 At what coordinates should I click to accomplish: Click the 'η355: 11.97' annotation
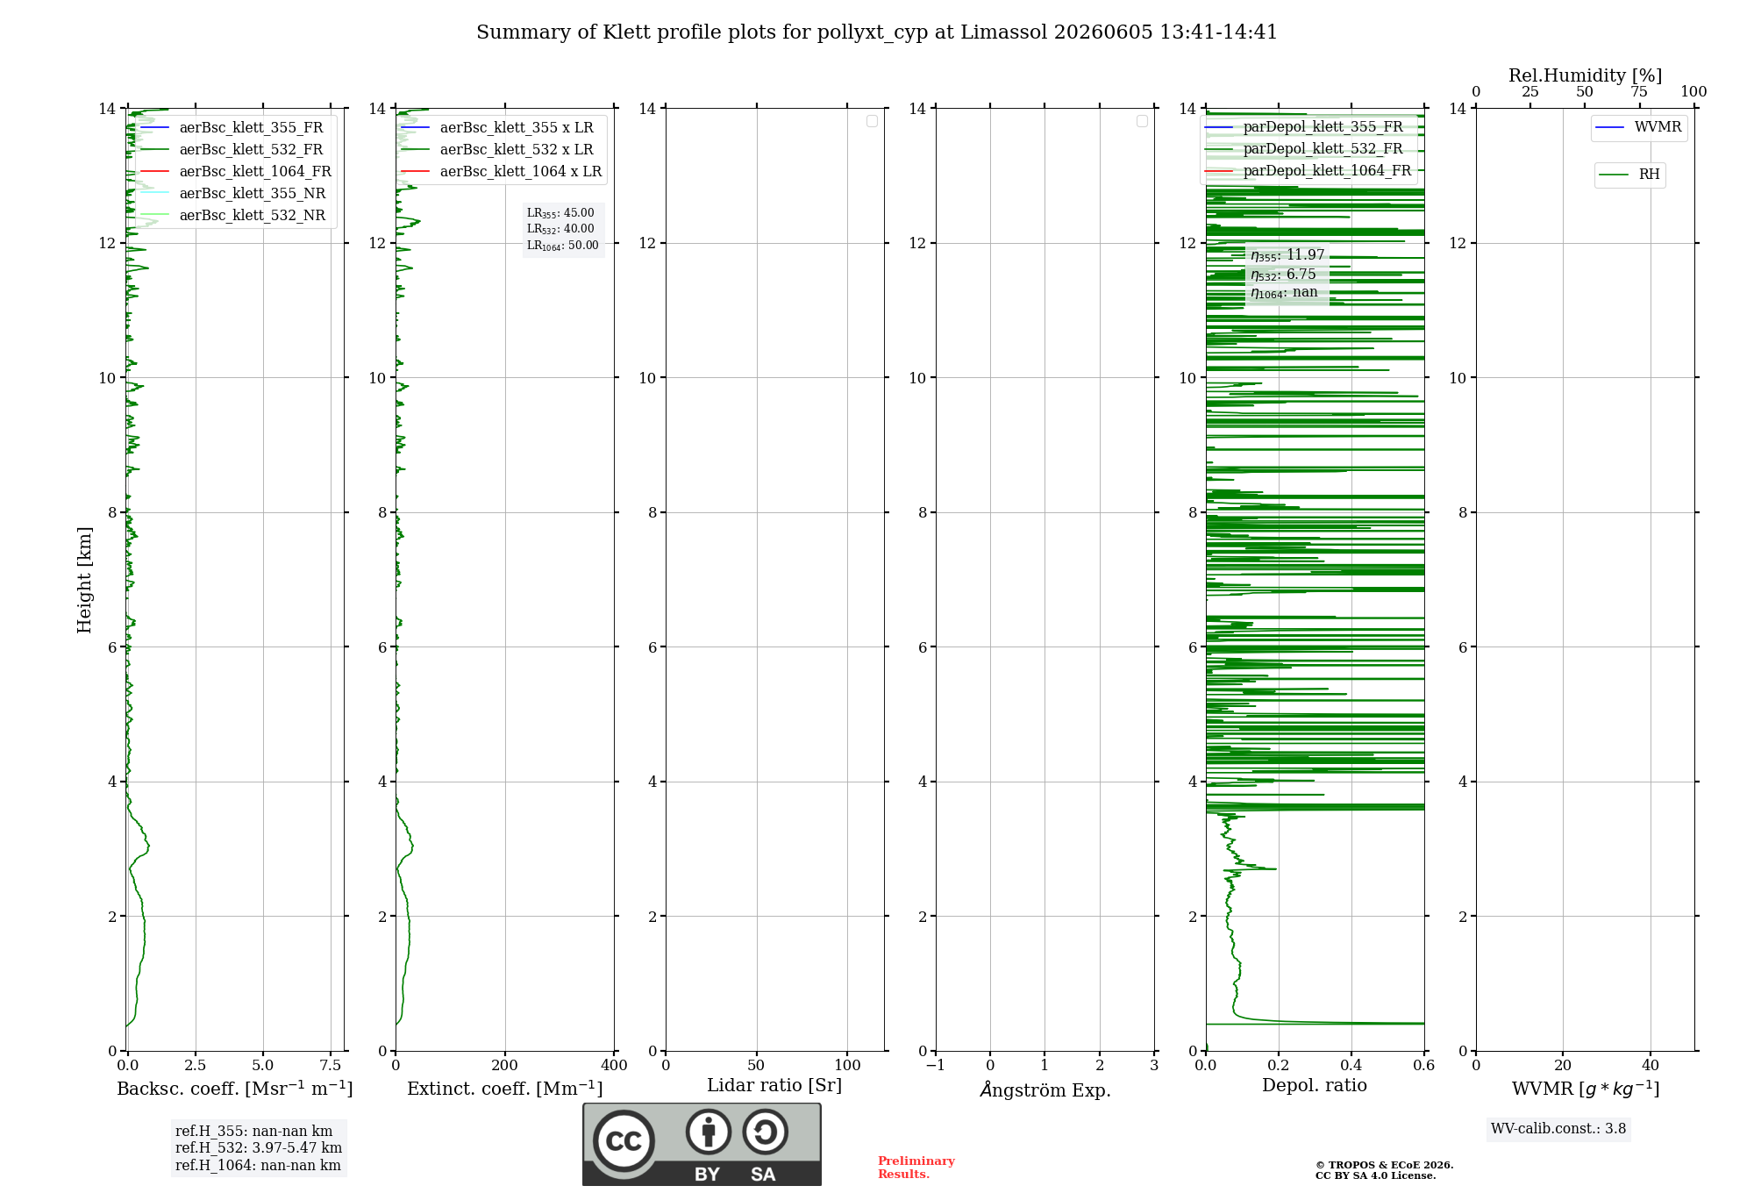[1287, 255]
